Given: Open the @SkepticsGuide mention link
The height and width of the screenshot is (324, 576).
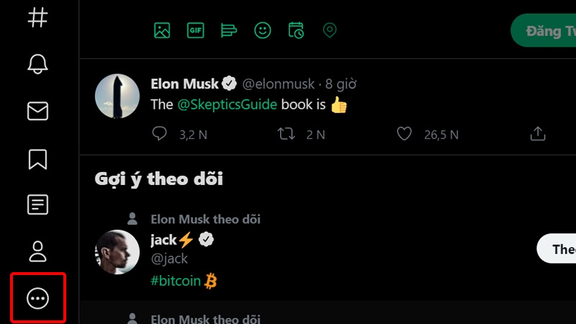Looking at the screenshot, I should click(227, 104).
